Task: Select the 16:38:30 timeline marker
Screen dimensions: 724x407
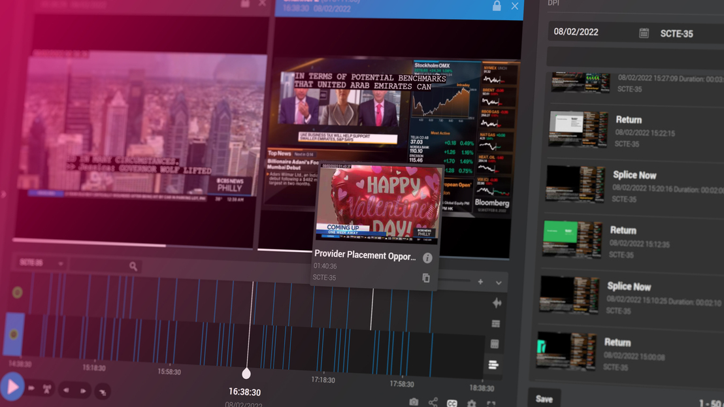Action: click(246, 374)
